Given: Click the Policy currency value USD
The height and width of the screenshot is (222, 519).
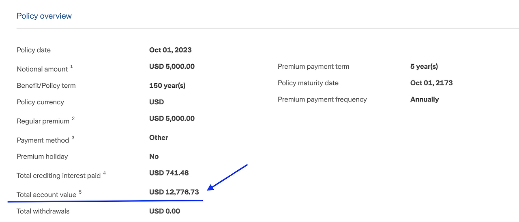Looking at the screenshot, I should click(x=157, y=102).
